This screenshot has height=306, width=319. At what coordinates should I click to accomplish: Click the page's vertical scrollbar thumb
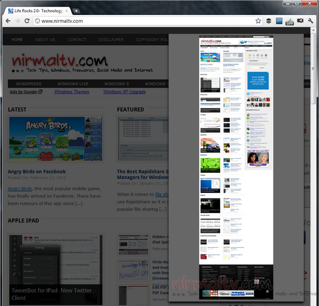[313, 69]
